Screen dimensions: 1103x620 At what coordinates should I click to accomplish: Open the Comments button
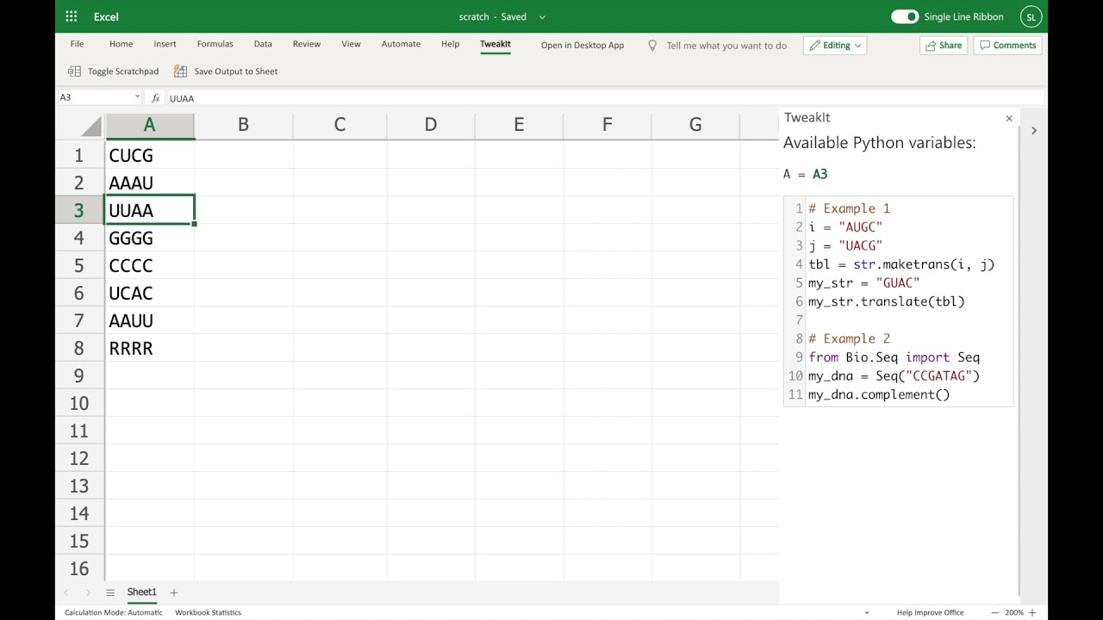coord(1007,46)
